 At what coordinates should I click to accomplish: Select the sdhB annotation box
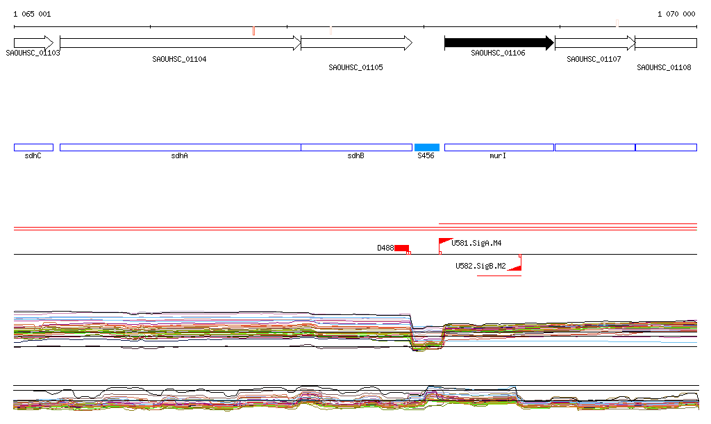click(x=356, y=147)
